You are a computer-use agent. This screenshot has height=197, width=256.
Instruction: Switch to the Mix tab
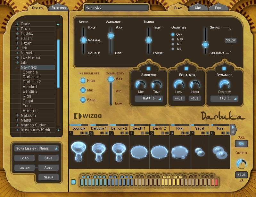point(198,8)
